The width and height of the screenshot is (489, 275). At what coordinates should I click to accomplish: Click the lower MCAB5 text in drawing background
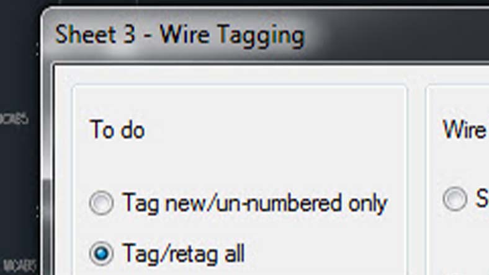tap(19, 266)
